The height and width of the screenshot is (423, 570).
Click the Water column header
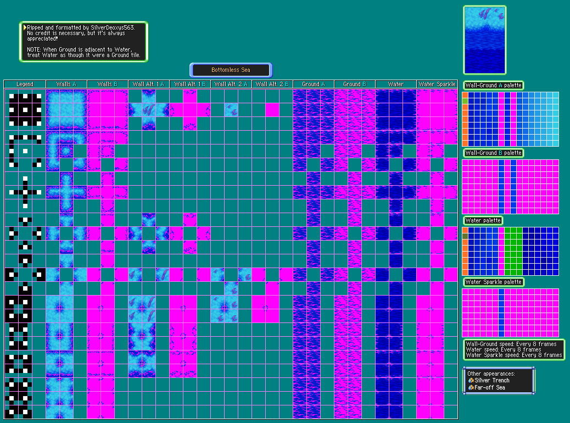coord(395,84)
